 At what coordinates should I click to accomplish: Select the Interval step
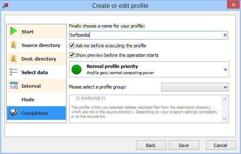tap(36, 86)
